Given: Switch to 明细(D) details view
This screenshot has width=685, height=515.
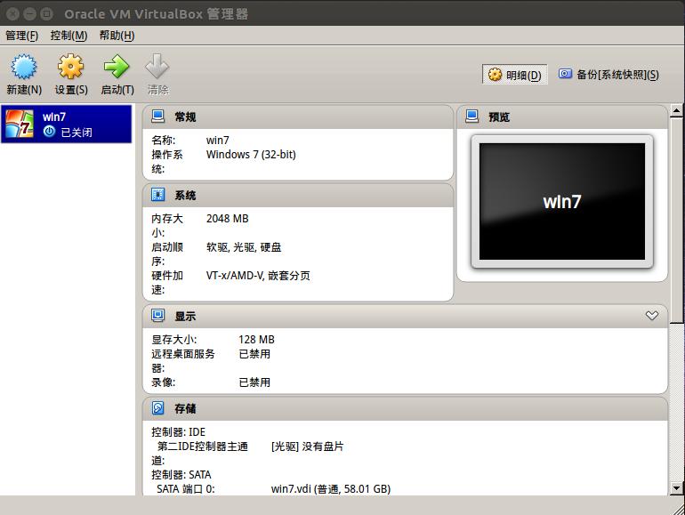Looking at the screenshot, I should click(x=514, y=75).
